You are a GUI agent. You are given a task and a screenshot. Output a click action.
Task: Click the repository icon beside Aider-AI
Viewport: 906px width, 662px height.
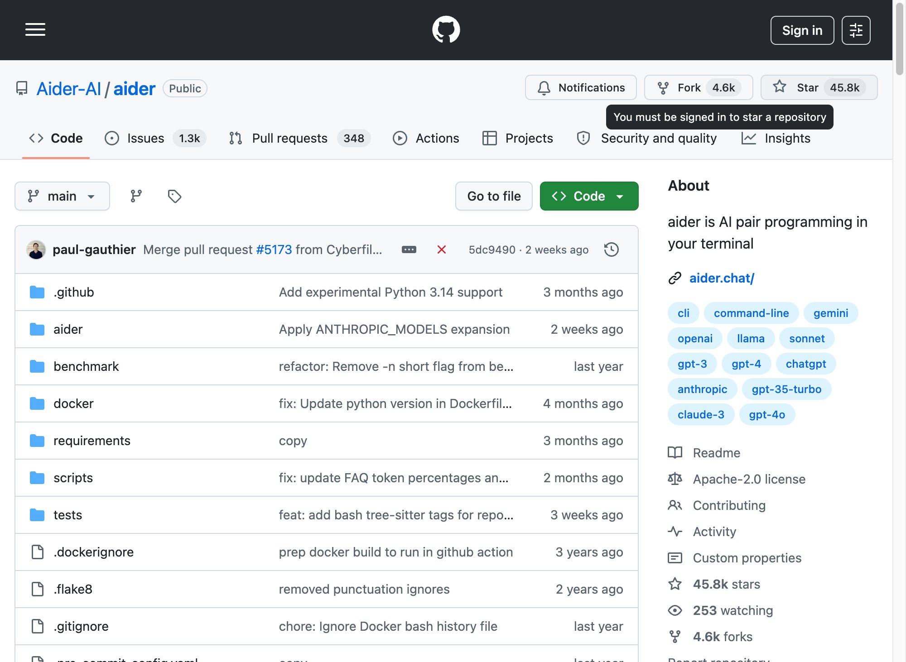point(22,88)
